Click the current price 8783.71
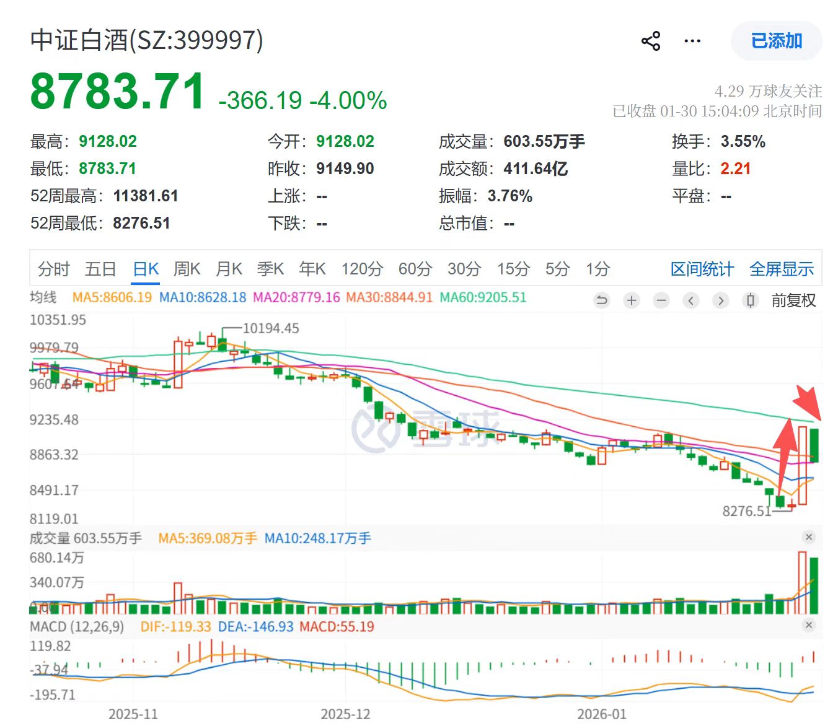838x726 pixels. [x=118, y=91]
